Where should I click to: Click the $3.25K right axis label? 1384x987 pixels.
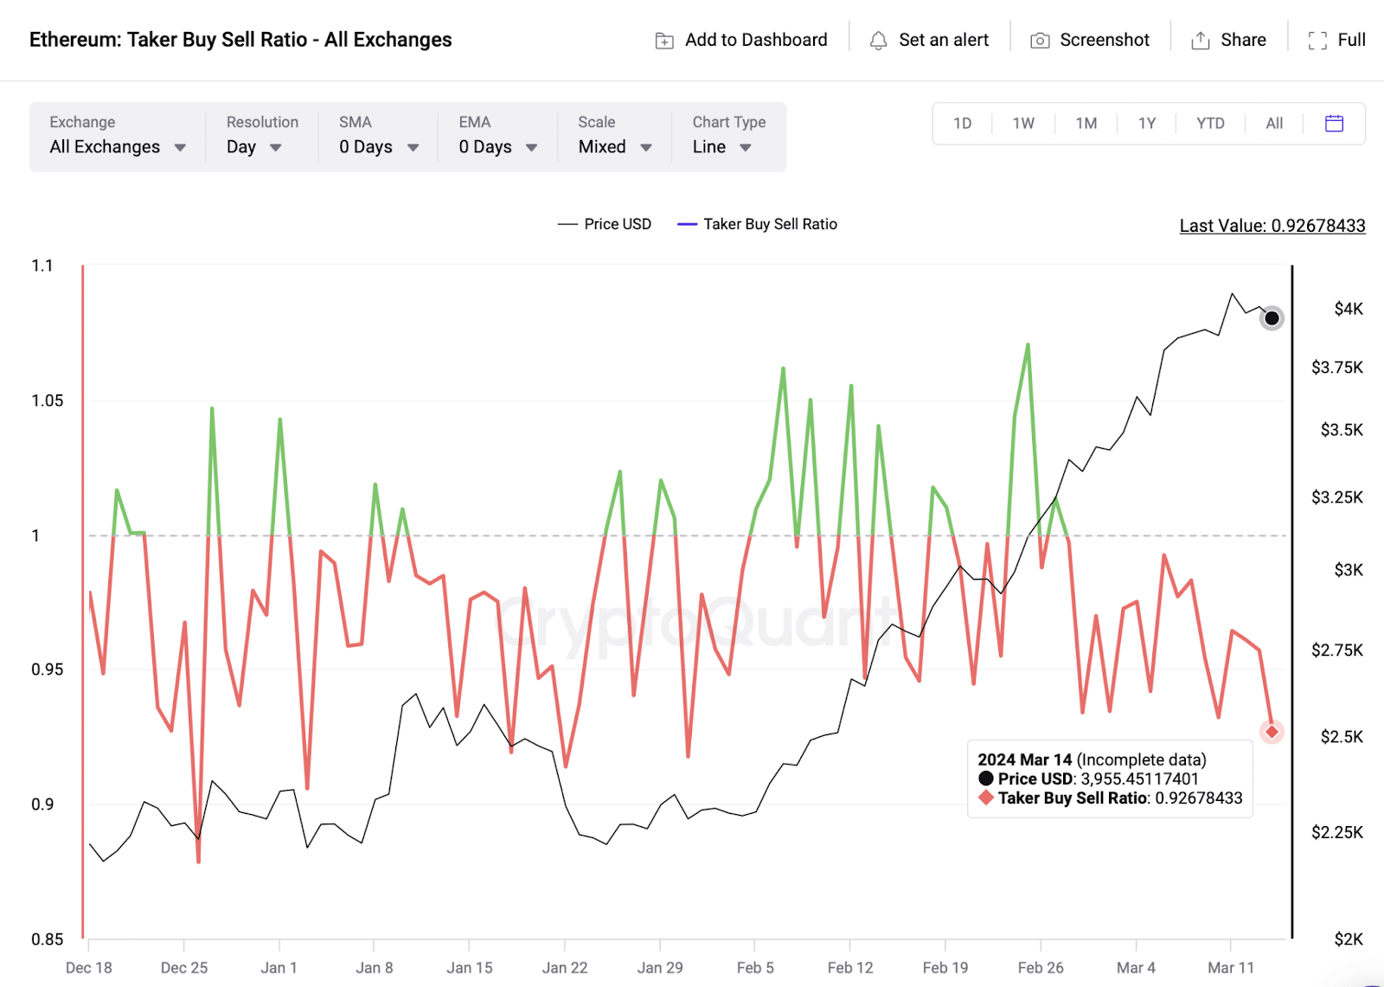tap(1337, 497)
